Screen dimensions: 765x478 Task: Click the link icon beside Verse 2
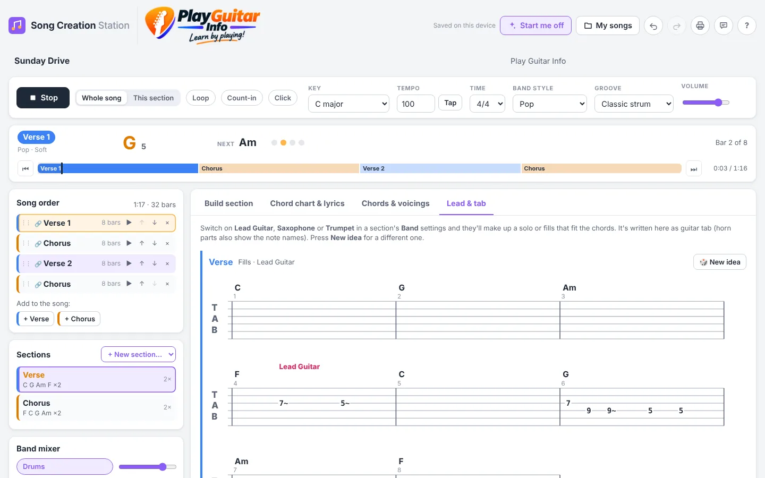(38, 264)
